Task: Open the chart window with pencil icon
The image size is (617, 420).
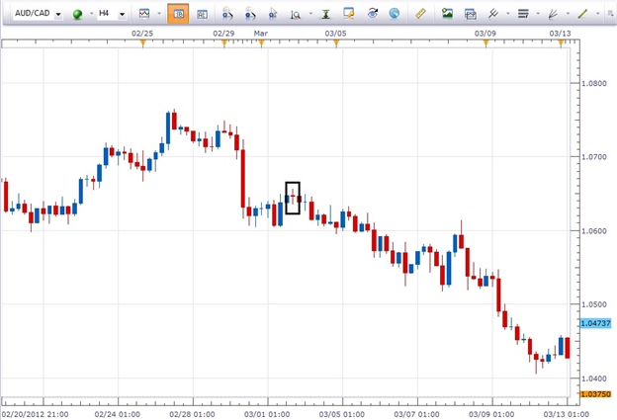Action: [349, 14]
